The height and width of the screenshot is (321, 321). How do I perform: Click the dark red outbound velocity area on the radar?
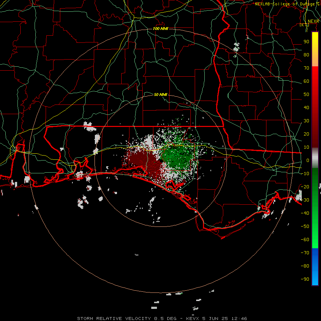pyautogui.click(x=146, y=162)
